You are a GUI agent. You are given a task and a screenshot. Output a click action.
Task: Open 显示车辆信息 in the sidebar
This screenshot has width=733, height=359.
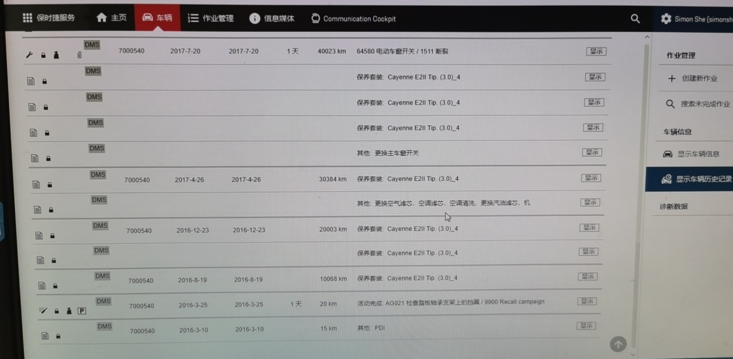(x=691, y=154)
